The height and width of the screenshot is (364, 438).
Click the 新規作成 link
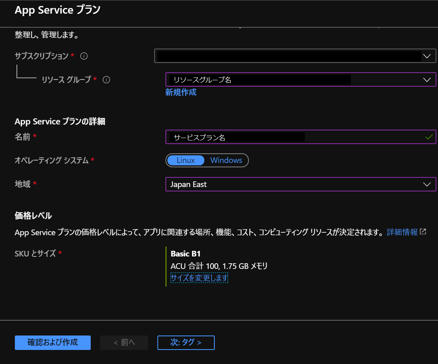click(x=181, y=92)
